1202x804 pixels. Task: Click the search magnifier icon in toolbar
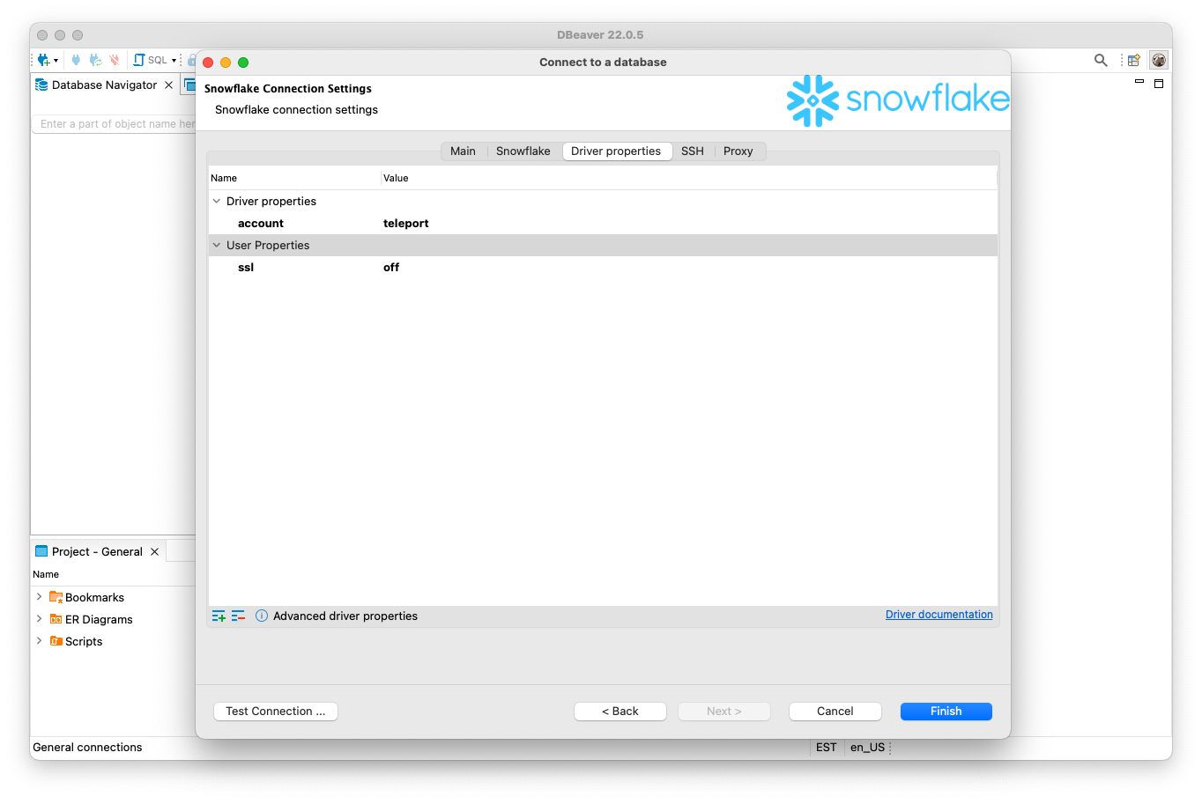pos(1101,60)
